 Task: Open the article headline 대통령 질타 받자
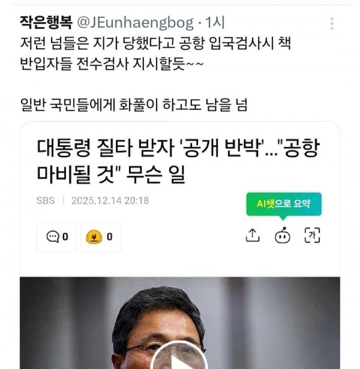[x=178, y=161]
